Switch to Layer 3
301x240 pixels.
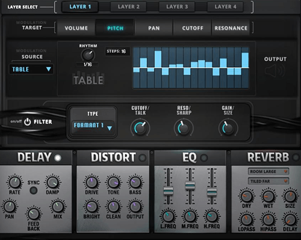pyautogui.click(x=177, y=7)
